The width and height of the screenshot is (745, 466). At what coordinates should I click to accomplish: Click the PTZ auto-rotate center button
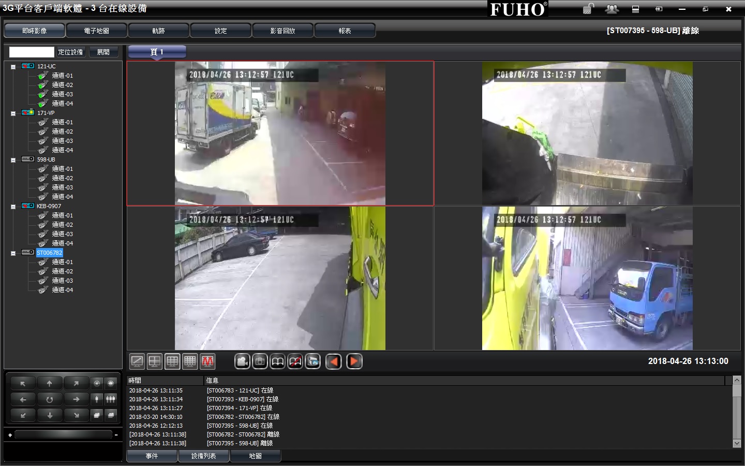coord(50,399)
